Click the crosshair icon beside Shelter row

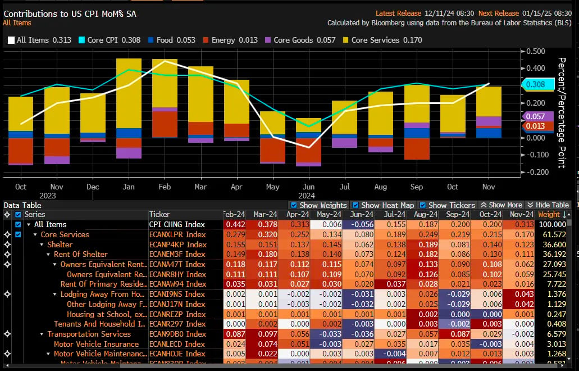(x=7, y=245)
